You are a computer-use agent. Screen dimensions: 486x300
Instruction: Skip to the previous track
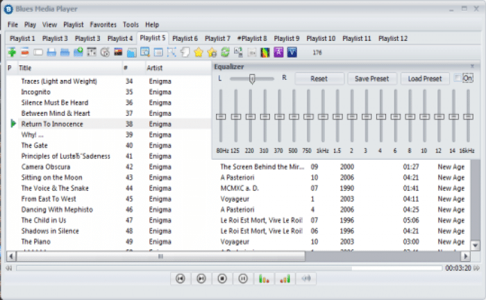181,278
